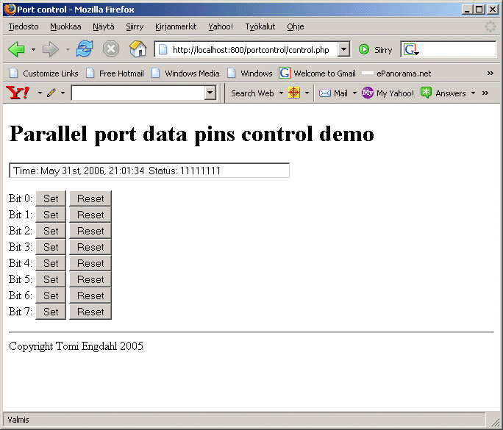Show more bookmarks toolbar chevron

coord(490,73)
